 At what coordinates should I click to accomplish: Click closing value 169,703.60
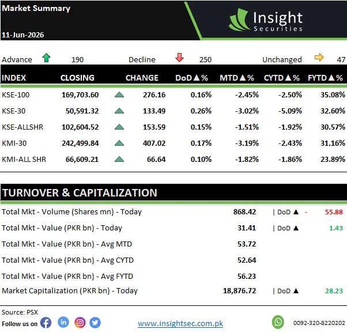coord(80,95)
